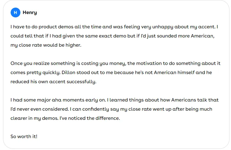231x150 pixels.
Task: Click the sentence "I've noticed the difference."
Action: 90,118
